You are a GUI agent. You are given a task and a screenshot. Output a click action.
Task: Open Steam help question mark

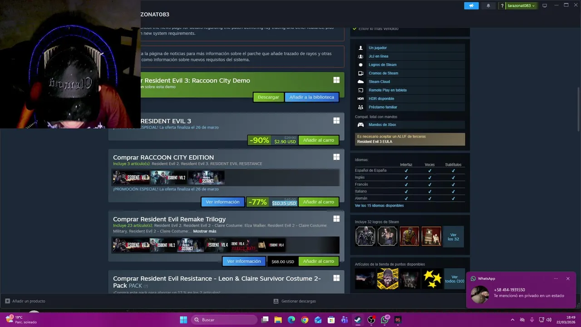coord(502,5)
